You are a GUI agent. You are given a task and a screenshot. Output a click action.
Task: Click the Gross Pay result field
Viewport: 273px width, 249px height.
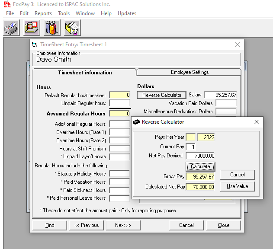pos(200,177)
